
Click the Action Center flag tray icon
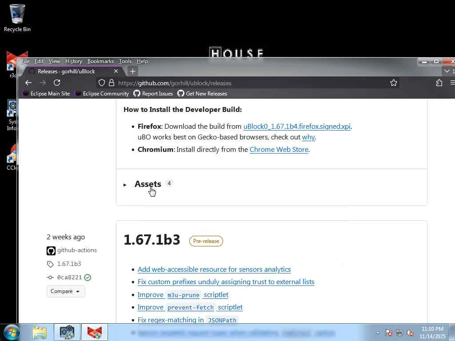pyautogui.click(x=389, y=333)
